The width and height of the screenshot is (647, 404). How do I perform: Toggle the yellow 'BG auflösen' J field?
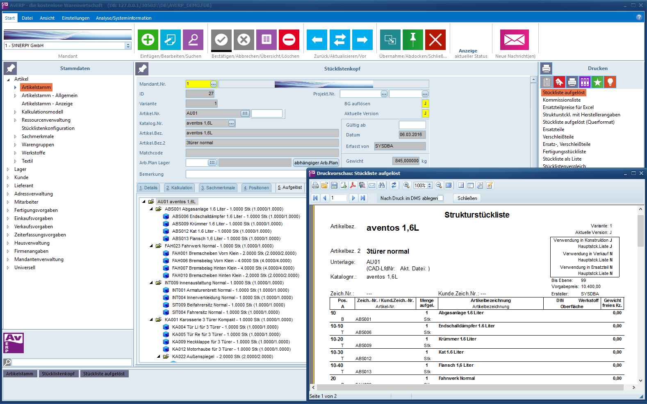pyautogui.click(x=425, y=104)
